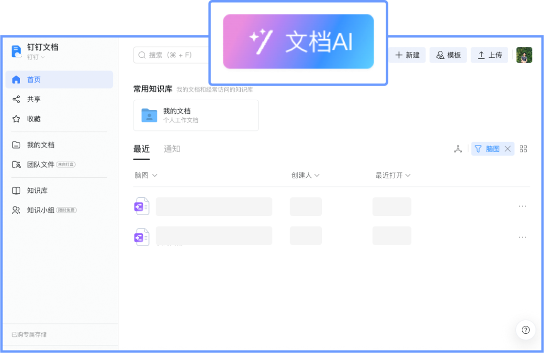This screenshot has width=544, height=353.
Task: Click the team folder icon beside 团队文件
Action: pyautogui.click(x=16, y=164)
